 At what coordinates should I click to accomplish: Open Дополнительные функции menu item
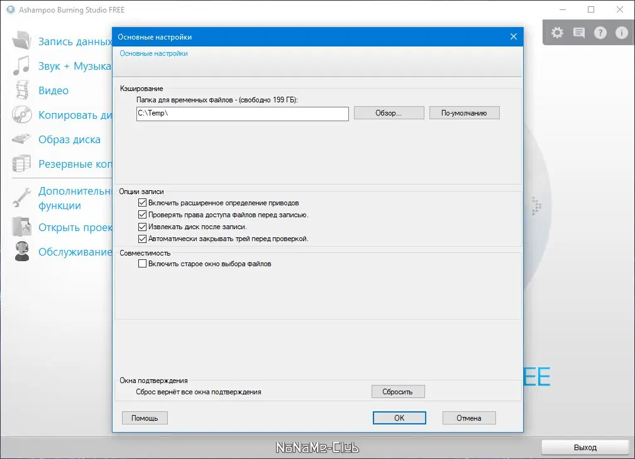[75, 198]
